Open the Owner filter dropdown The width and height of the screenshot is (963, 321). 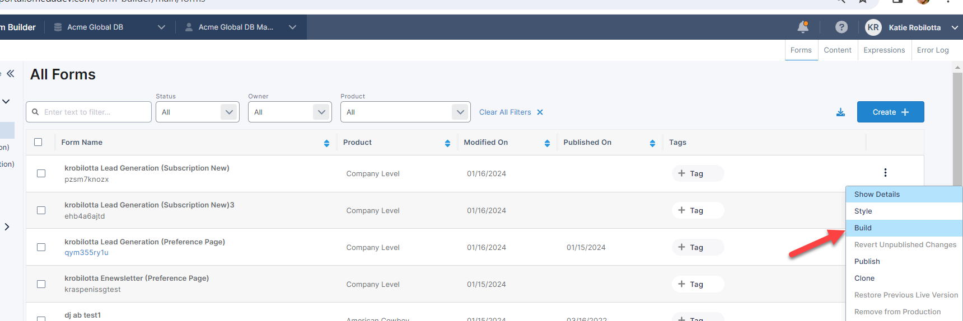[x=289, y=112]
